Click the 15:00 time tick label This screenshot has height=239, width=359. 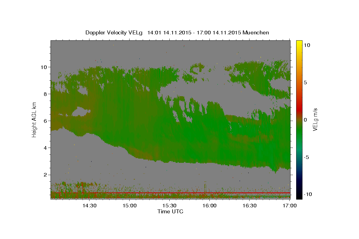click(x=130, y=206)
